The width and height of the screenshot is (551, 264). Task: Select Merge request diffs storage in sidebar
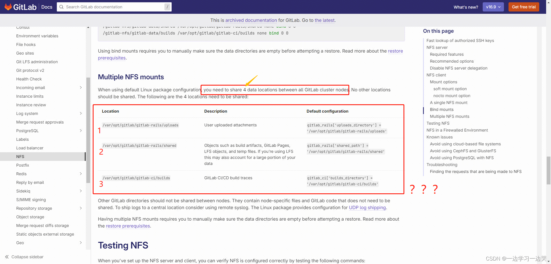(42, 226)
